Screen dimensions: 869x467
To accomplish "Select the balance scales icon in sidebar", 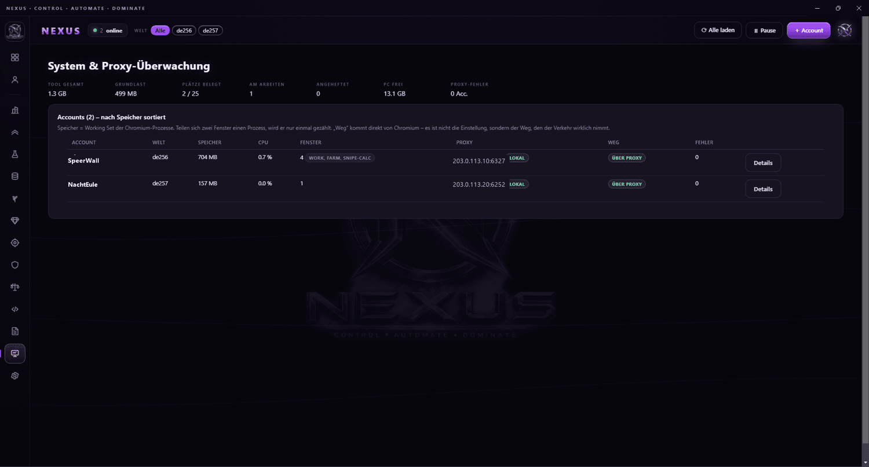I will tap(15, 287).
